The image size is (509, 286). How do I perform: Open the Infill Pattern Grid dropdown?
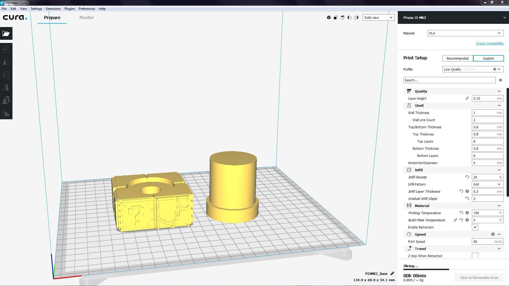click(488, 184)
